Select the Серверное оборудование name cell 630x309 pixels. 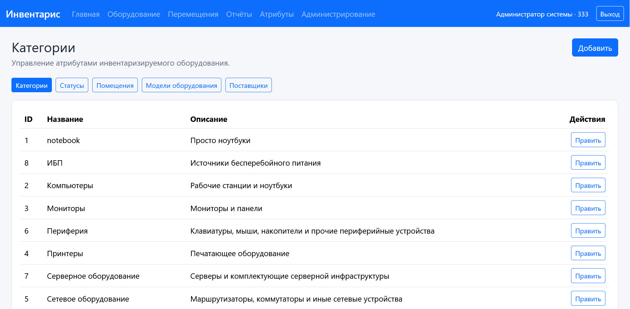[x=93, y=276]
